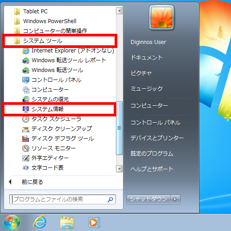The image size is (231, 231).
Task: Focus the プログラムとファイルの検索 search box
Action: pos(63,199)
